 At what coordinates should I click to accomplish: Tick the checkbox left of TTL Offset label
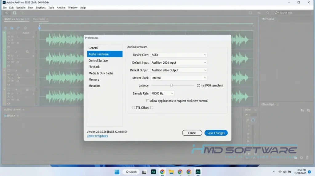(134, 107)
